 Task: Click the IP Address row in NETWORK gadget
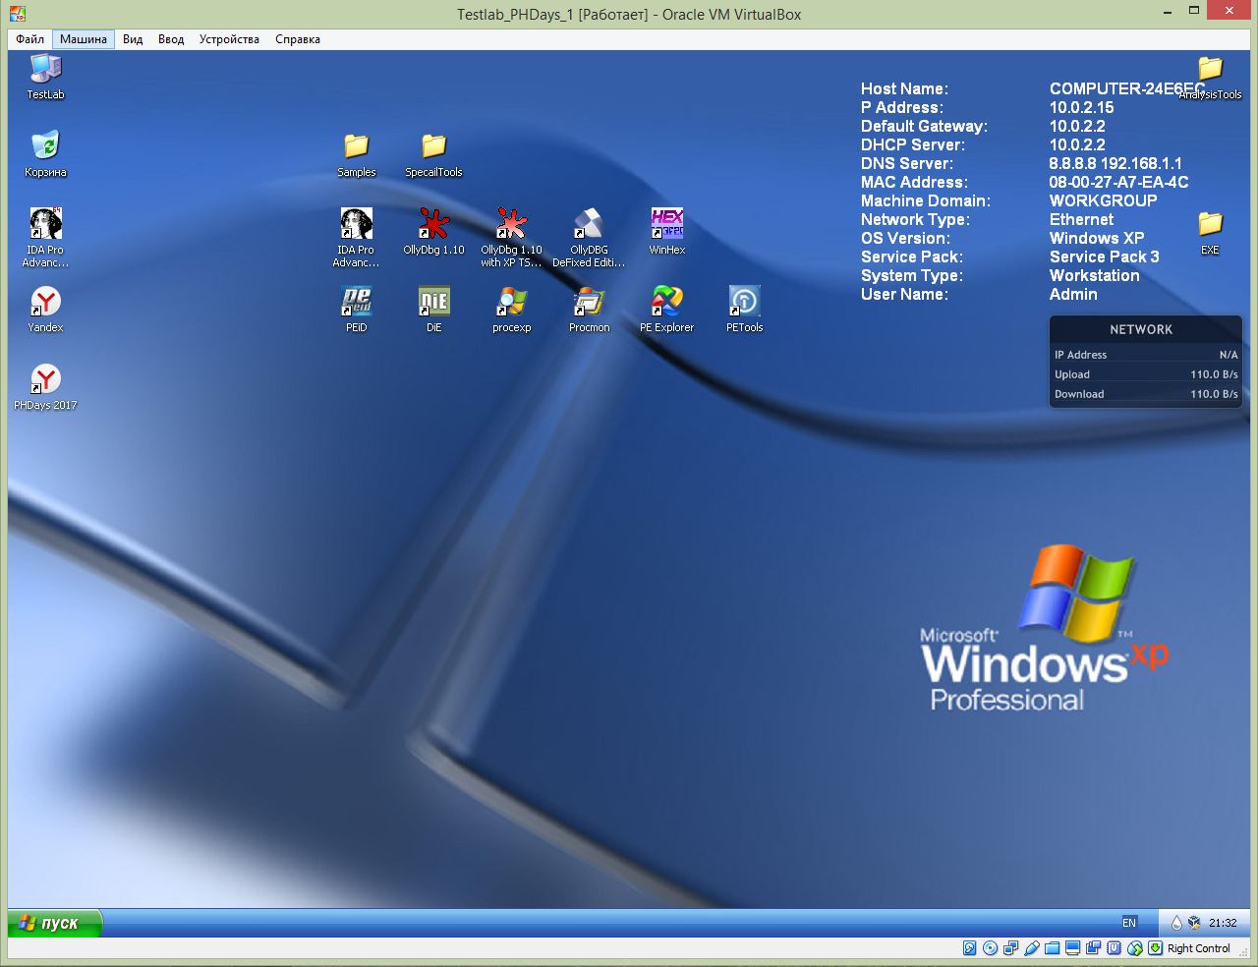point(1146,355)
